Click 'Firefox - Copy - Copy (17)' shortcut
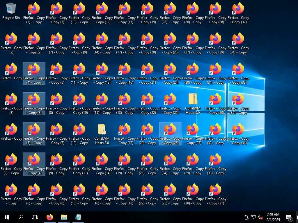Viewport: 298px width, 223px height. [125, 134]
